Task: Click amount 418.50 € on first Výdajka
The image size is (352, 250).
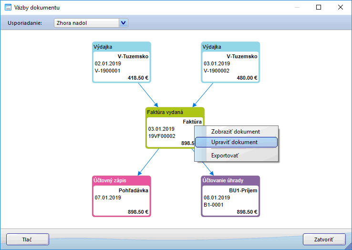Action: pyautogui.click(x=138, y=78)
